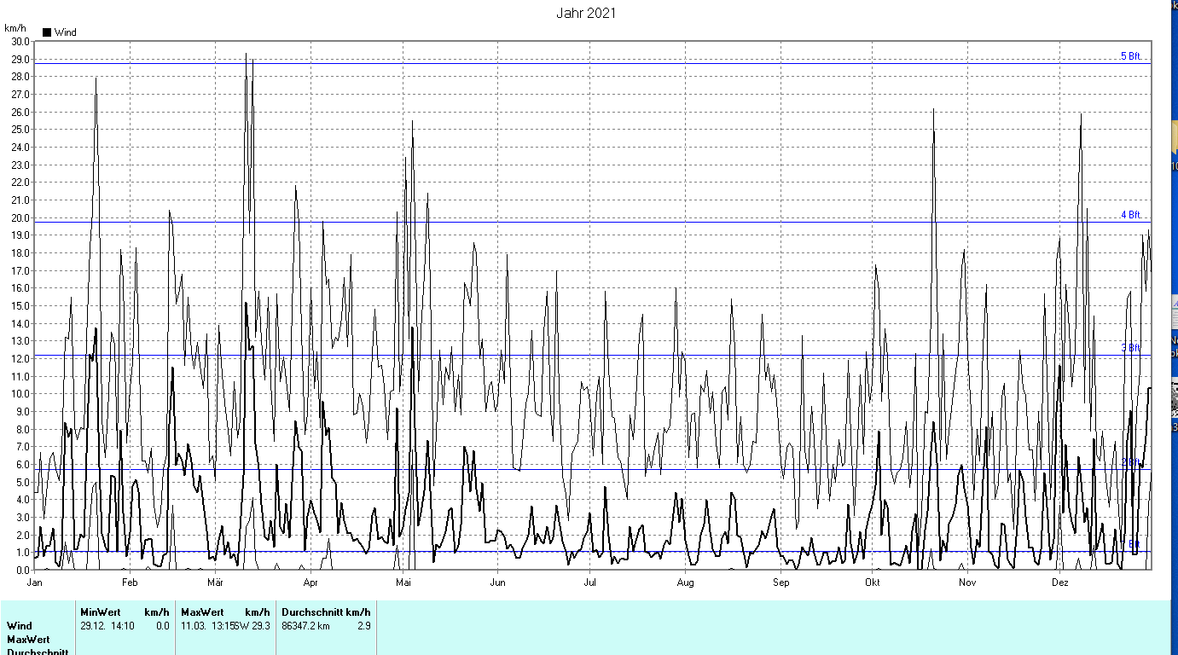Click the 4.0 y-axis value

(x=21, y=500)
